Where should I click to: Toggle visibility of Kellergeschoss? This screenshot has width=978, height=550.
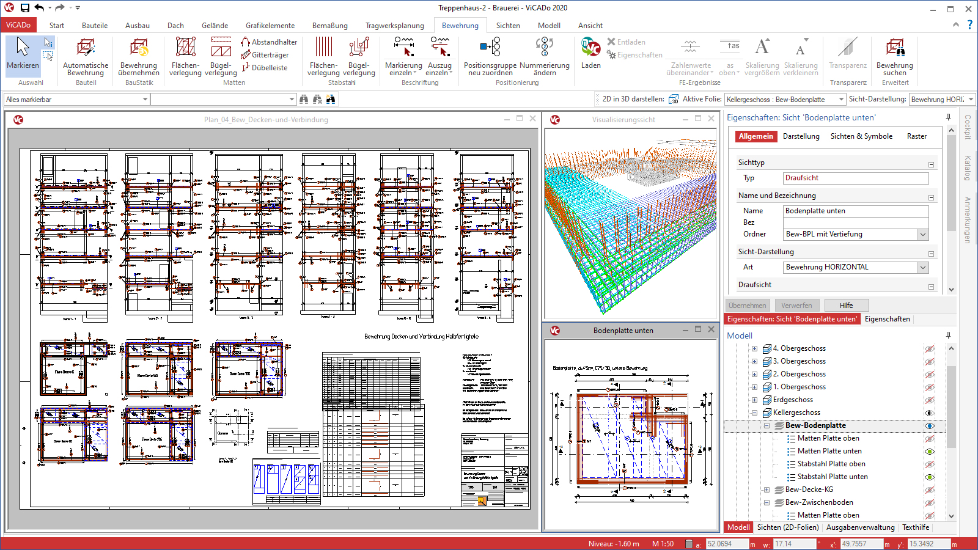[930, 413]
